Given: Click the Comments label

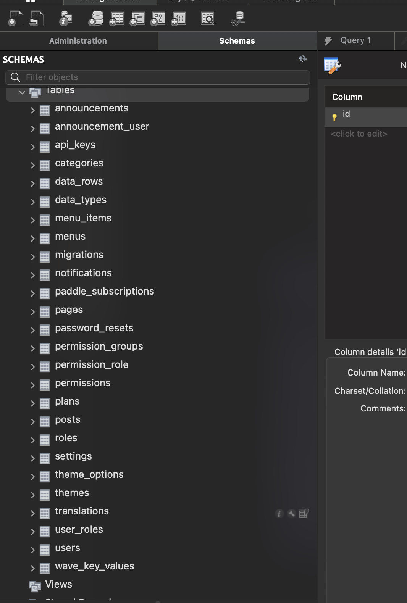Looking at the screenshot, I should pyautogui.click(x=383, y=408).
